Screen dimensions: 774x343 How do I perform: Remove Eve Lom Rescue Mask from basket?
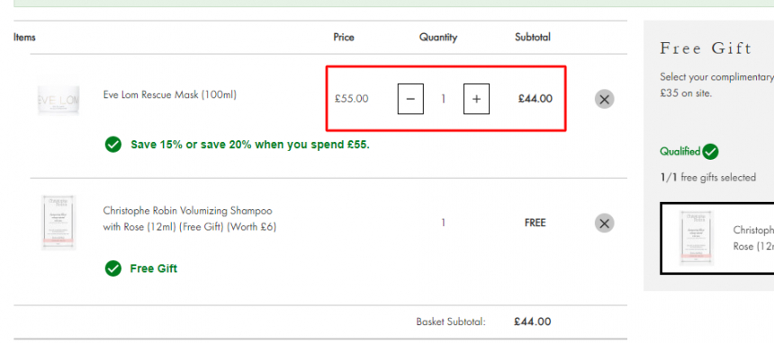pos(604,99)
